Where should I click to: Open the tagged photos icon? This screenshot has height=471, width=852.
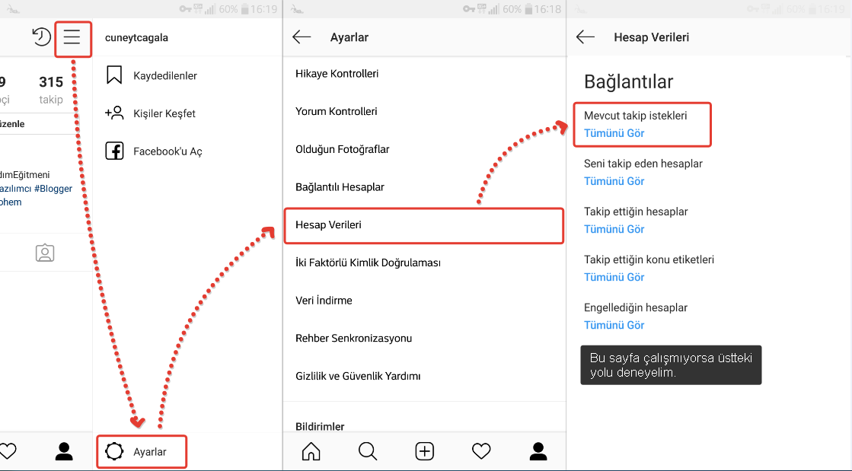coord(45,253)
